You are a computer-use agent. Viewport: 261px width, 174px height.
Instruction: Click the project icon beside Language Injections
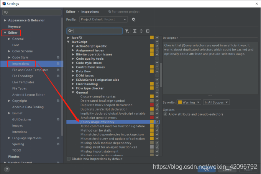[x=58, y=138]
